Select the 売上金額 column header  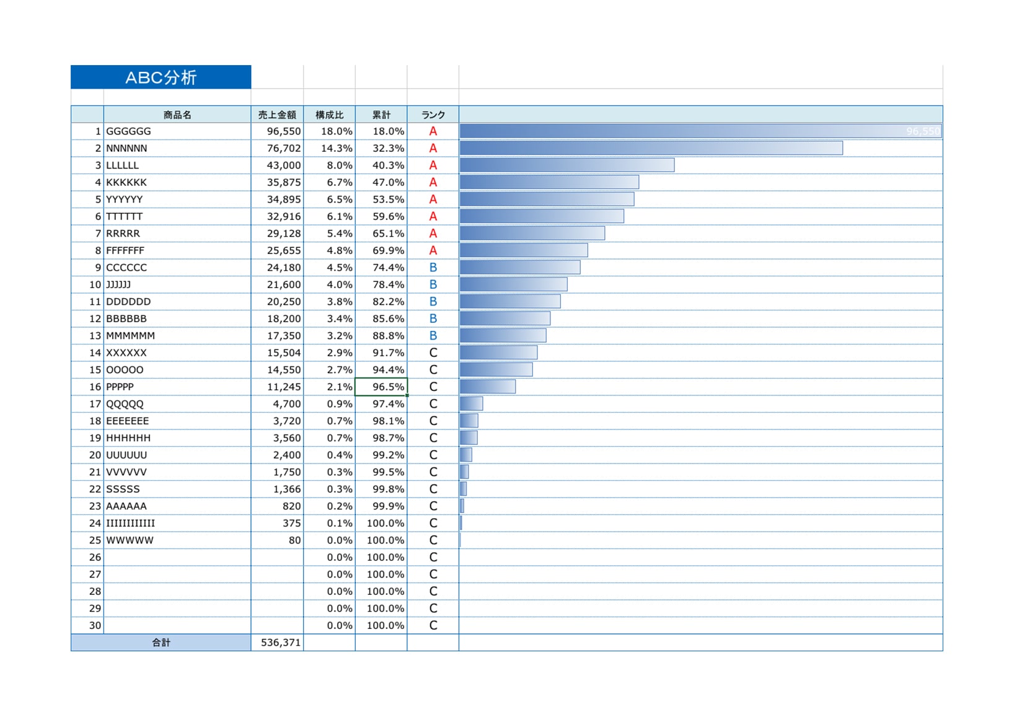pos(277,115)
